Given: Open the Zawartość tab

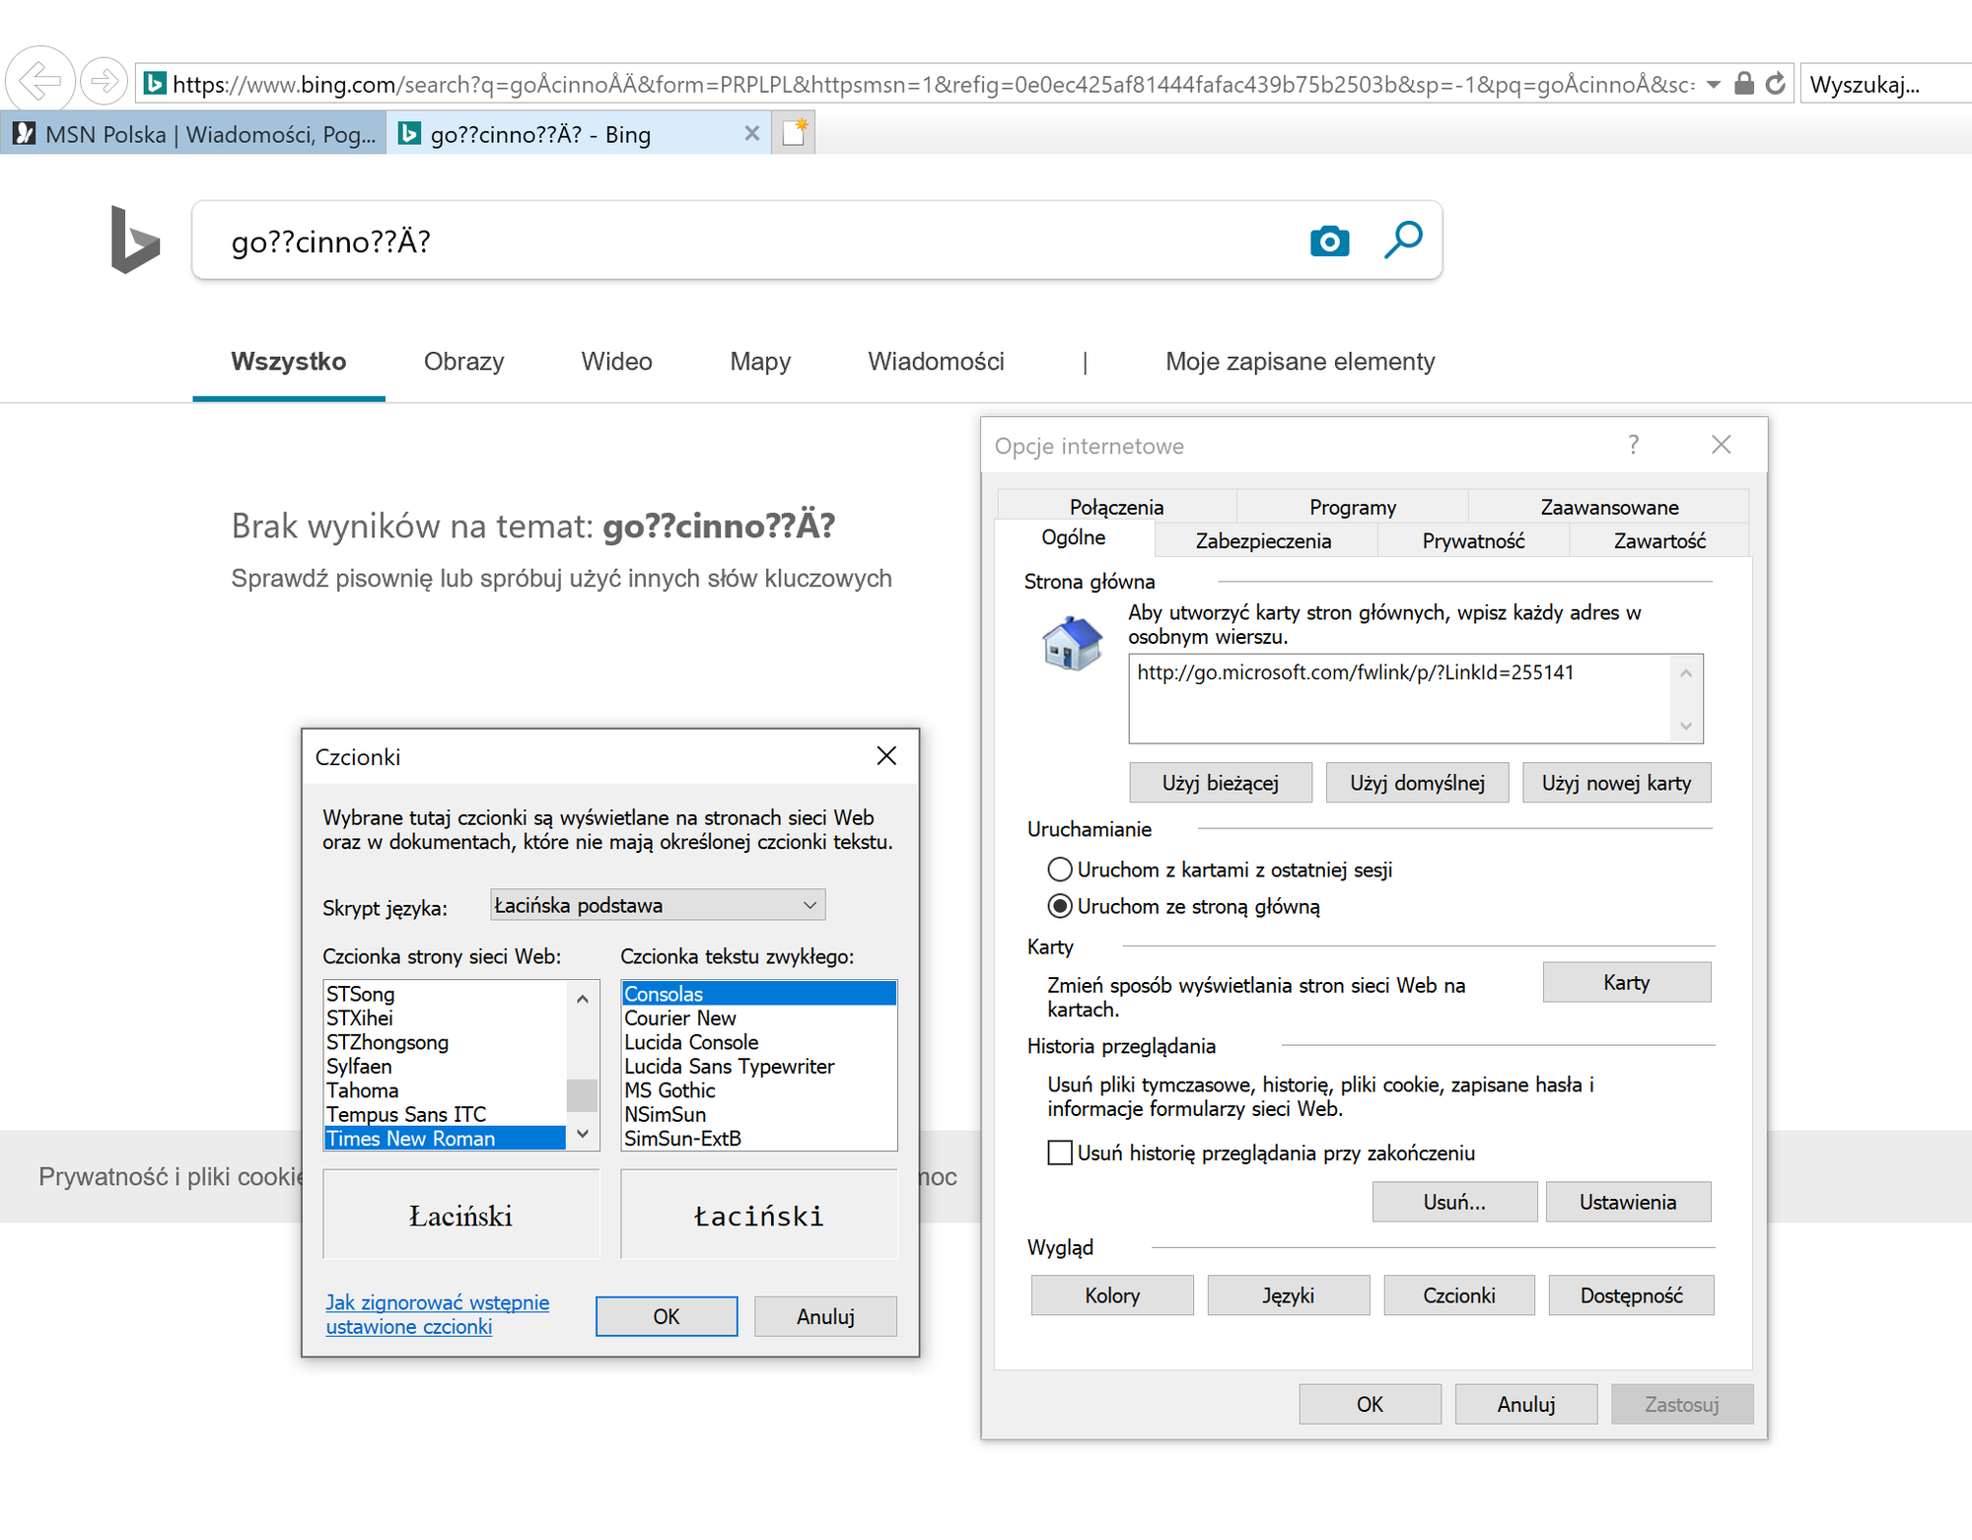Looking at the screenshot, I should coord(1659,540).
